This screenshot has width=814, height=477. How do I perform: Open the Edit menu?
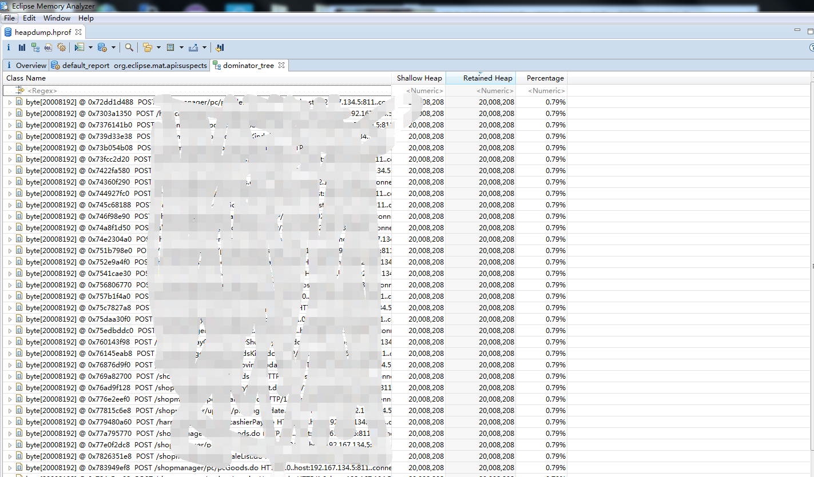pyautogui.click(x=29, y=18)
